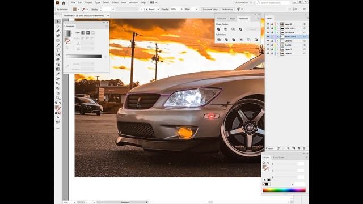Viewport: 363px width, 204px height.
Task: Open the fill color dropdown arrow
Action: 78,10
